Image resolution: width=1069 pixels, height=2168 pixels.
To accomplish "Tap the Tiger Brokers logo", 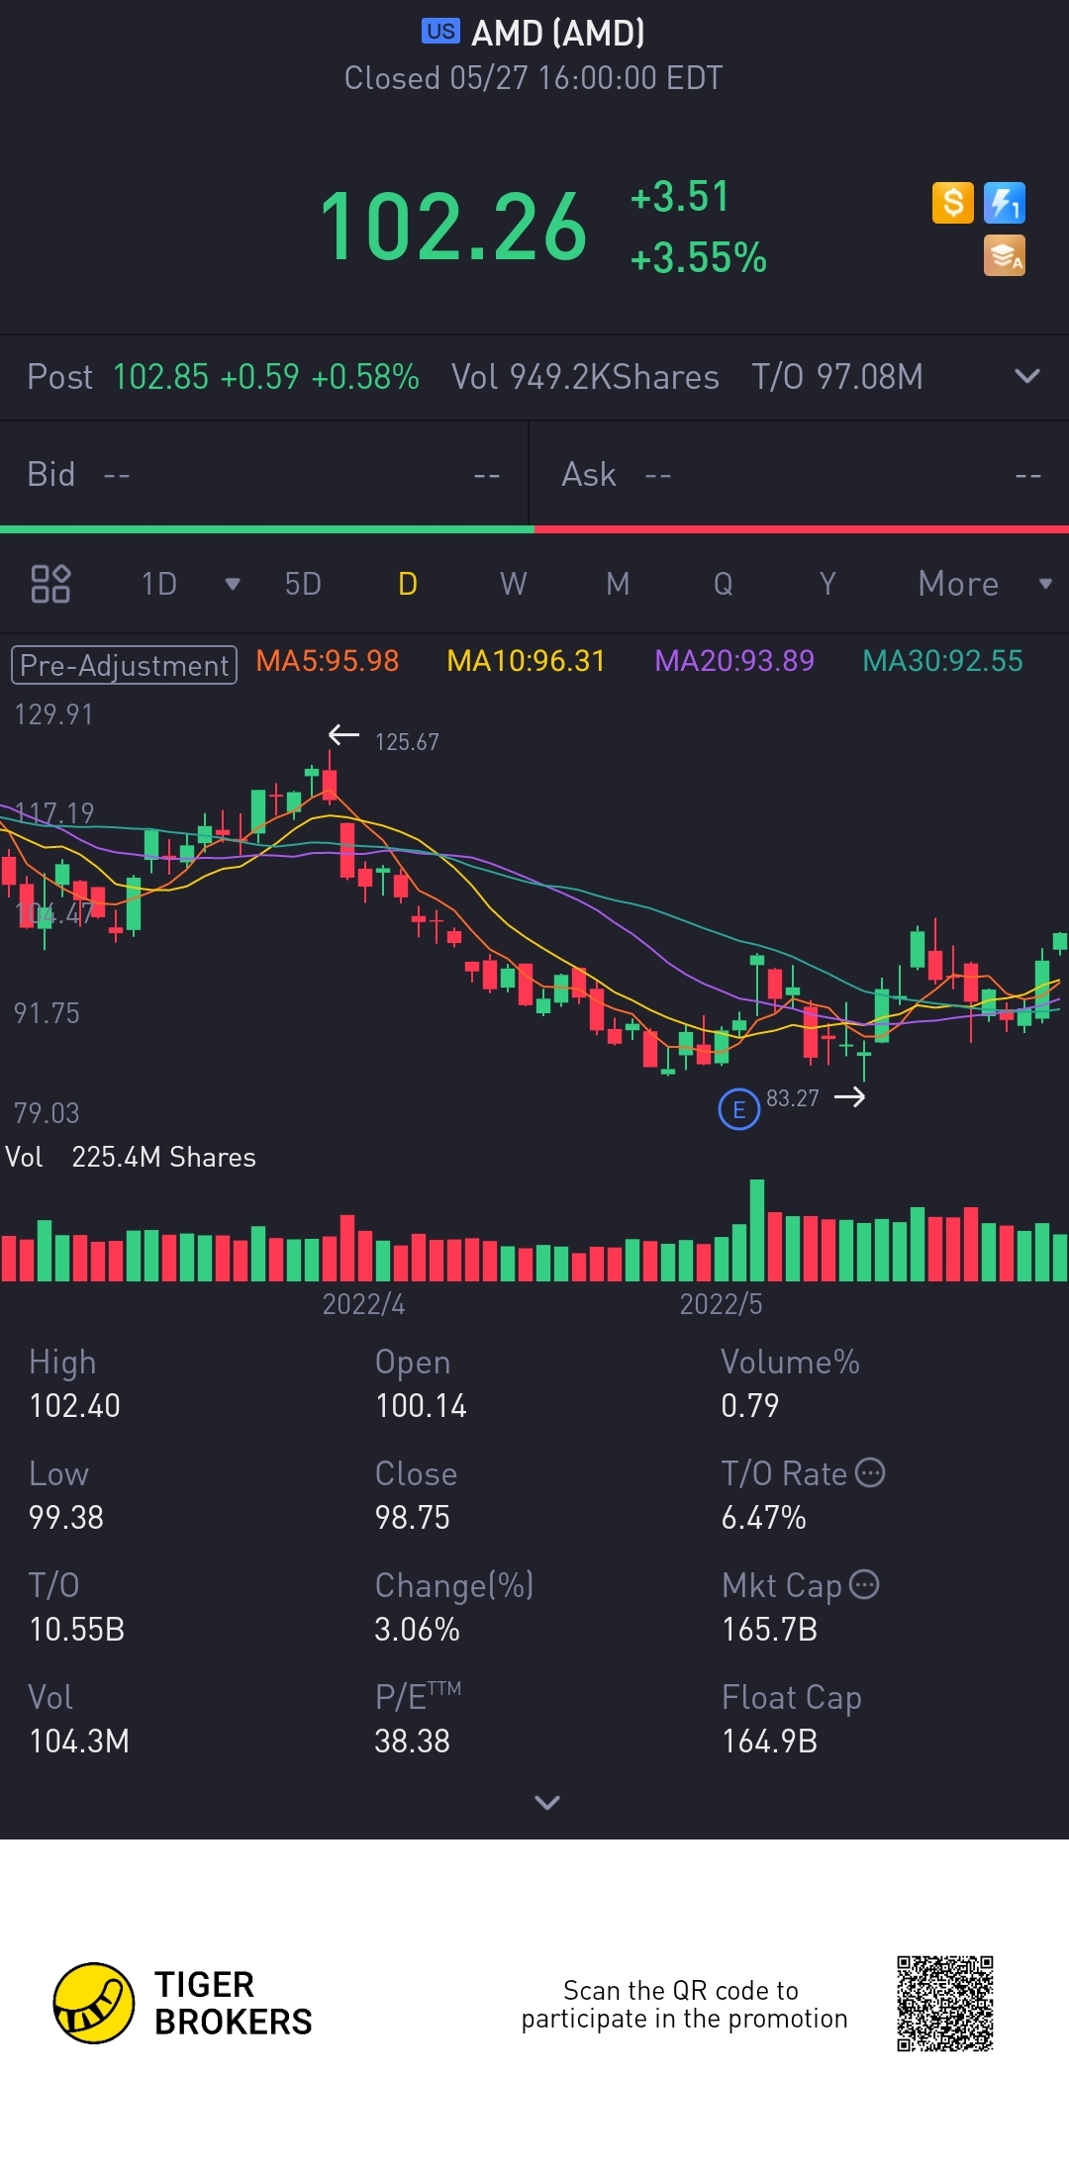I will click(x=183, y=2004).
